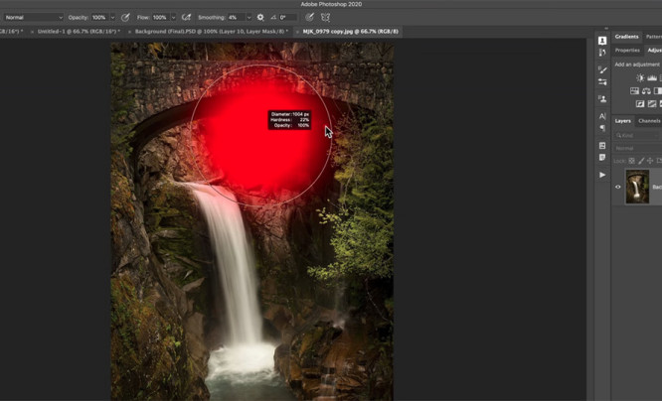This screenshot has height=401, width=662.
Task: Click the Flow 100% value field
Action: coord(160,17)
